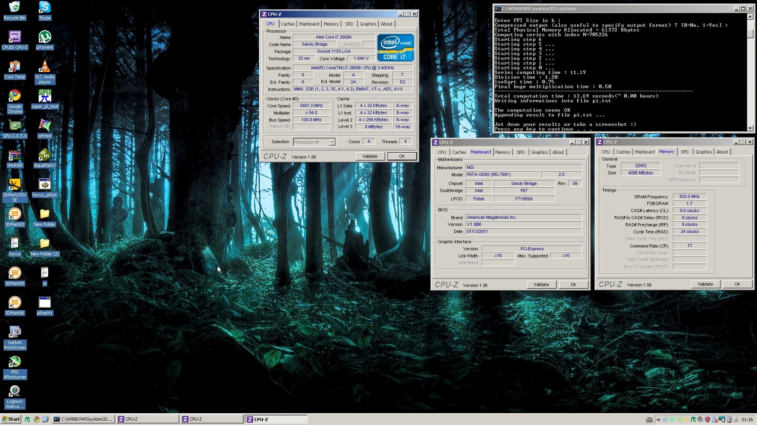This screenshot has width=757, height=425.
Task: Launch MSI Afterburner from the desktop
Action: pyautogui.click(x=15, y=367)
